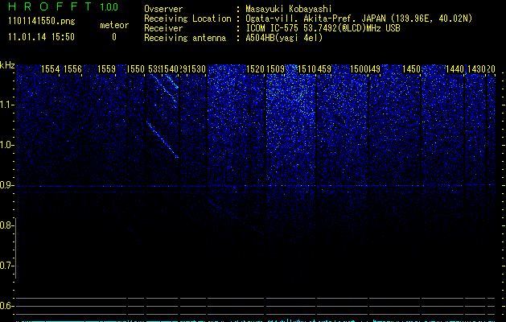Click the 1509 time marker
Screen dimensions: 506x322
pyautogui.click(x=275, y=69)
